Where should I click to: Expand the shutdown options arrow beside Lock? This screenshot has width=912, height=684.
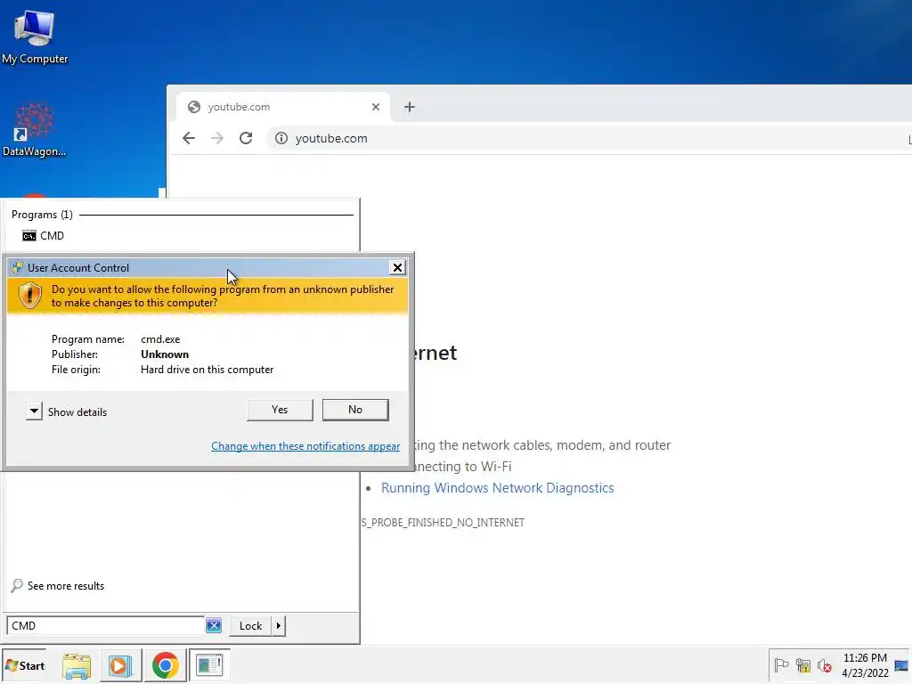click(x=279, y=626)
